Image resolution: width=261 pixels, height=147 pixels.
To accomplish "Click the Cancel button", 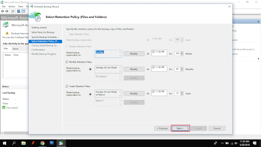I will 217,128.
